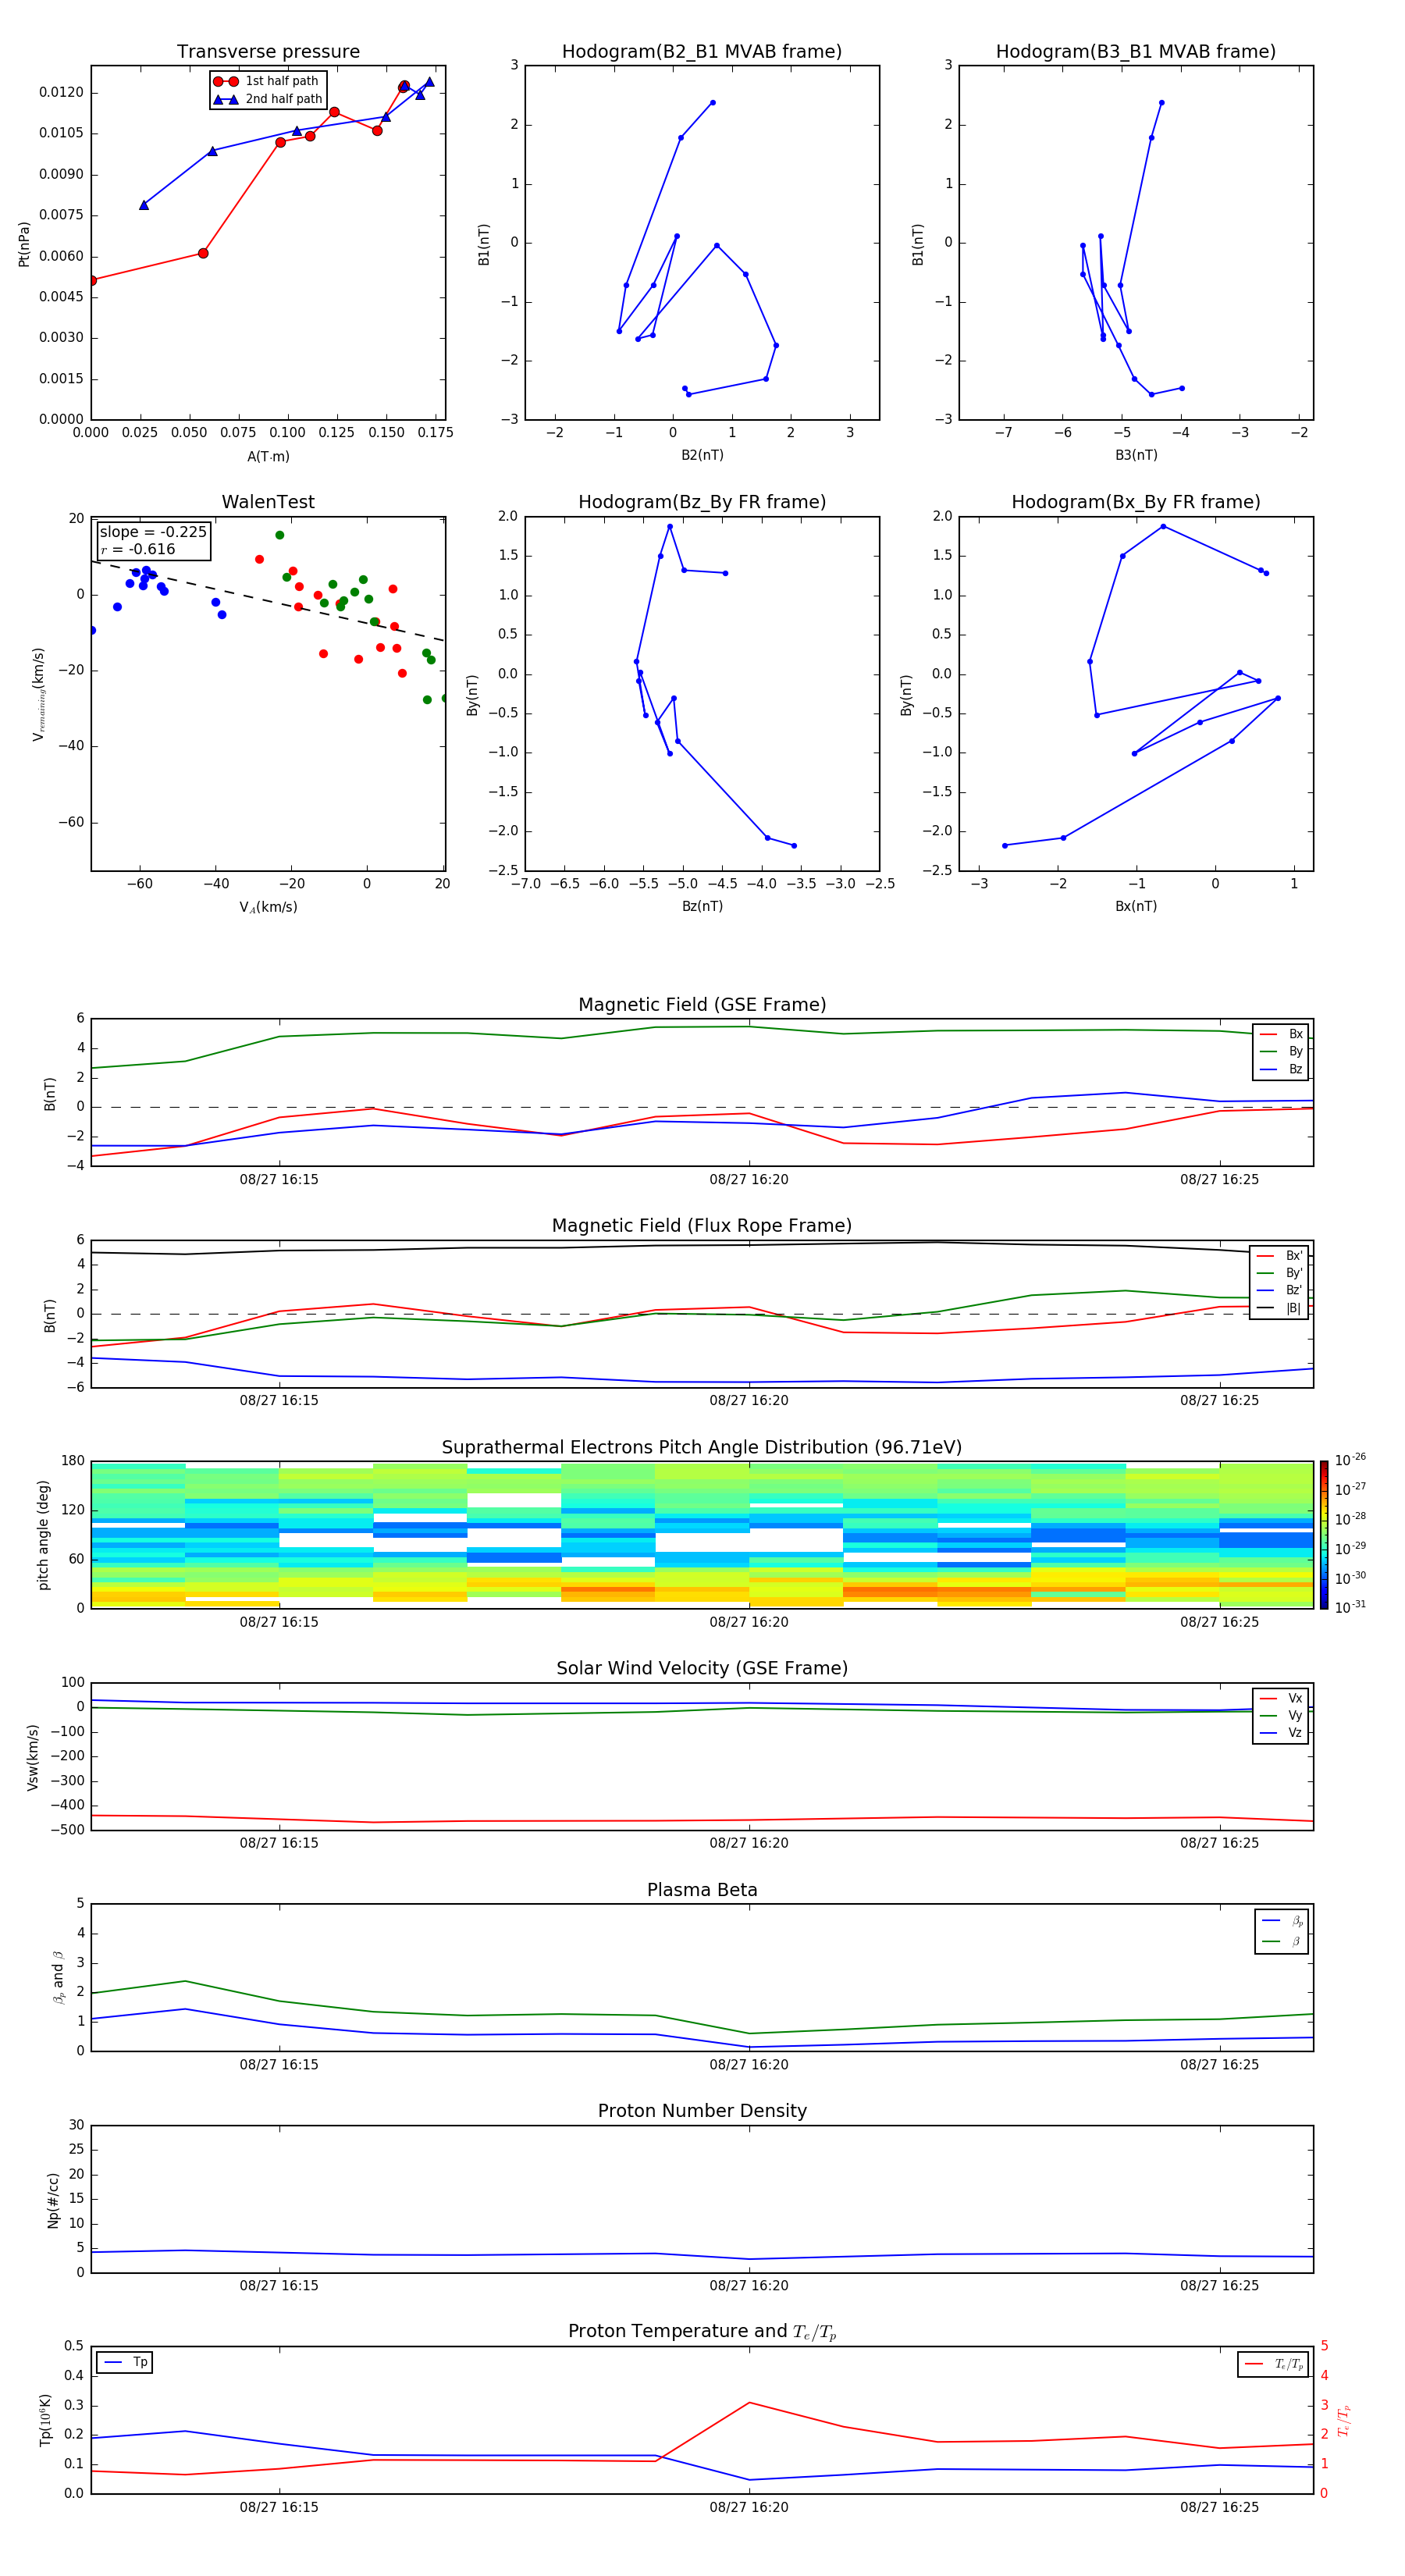1405x2576 pixels.
Task: Click the 'Pt(nPa)' axis label
Action: (24, 244)
